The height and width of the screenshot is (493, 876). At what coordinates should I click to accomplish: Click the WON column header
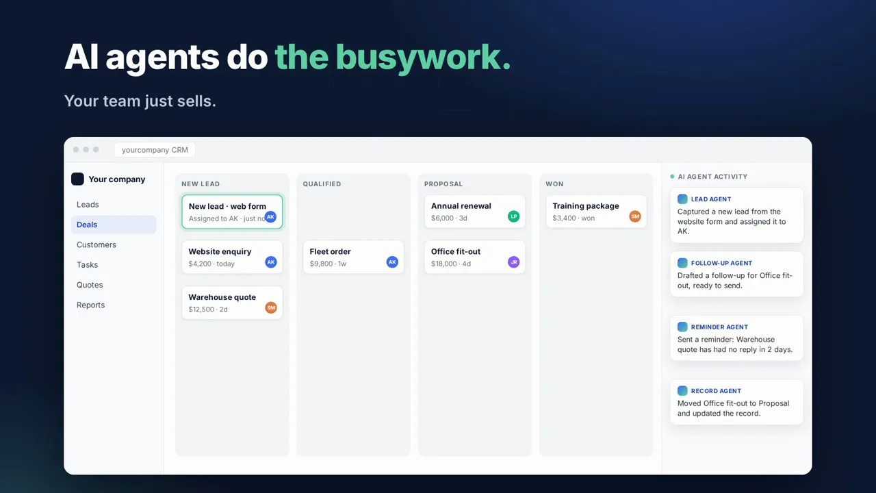click(555, 184)
